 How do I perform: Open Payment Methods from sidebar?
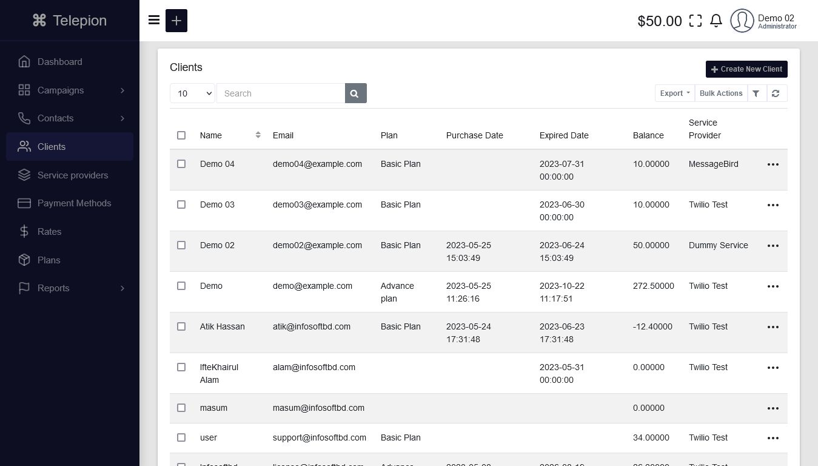click(x=74, y=203)
